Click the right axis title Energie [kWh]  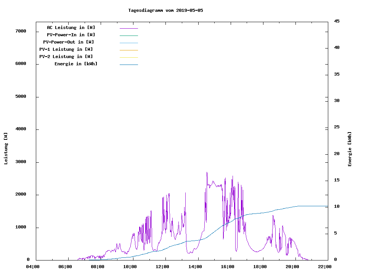tap(350, 149)
